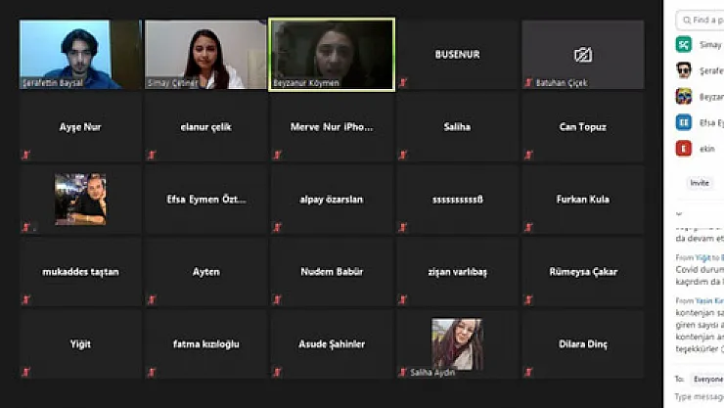Click the muted mic icon on Saliha Aydın's tile

pos(403,372)
